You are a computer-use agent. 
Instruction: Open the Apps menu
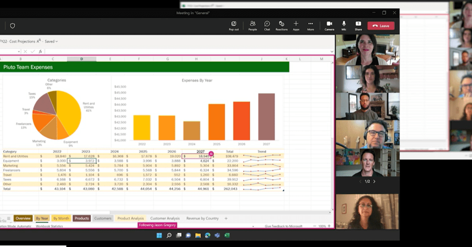(296, 24)
